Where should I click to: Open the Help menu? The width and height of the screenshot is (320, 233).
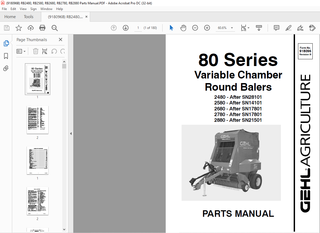pyautogui.click(x=59, y=9)
